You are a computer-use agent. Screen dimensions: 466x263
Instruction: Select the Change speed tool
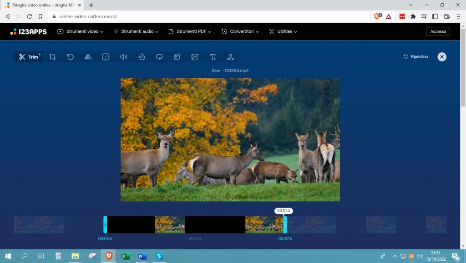click(142, 57)
